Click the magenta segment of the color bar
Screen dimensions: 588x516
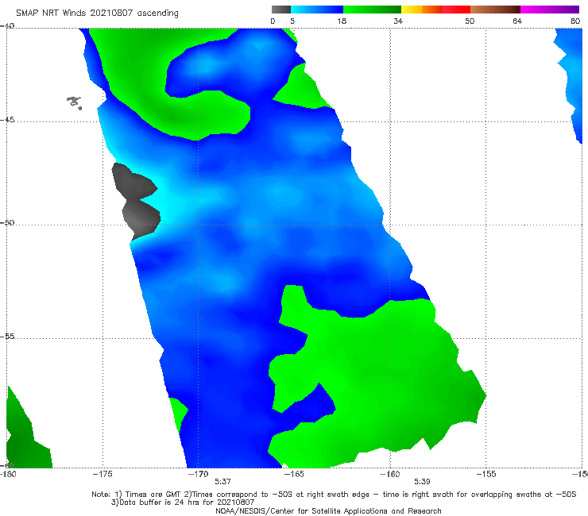coord(550,10)
